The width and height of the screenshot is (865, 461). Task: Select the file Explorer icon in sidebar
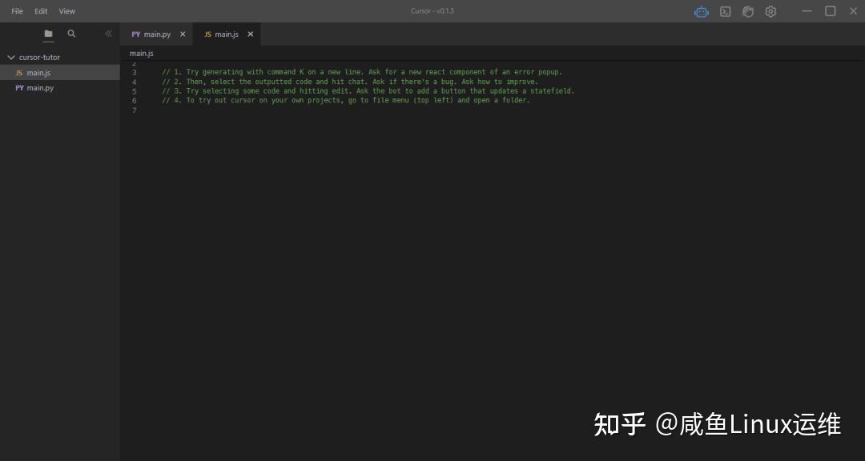point(47,34)
